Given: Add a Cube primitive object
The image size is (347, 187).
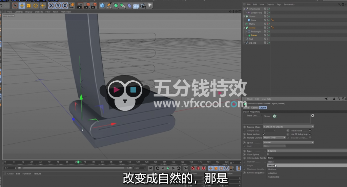Looking at the screenshot, I should [x=102, y=6].
